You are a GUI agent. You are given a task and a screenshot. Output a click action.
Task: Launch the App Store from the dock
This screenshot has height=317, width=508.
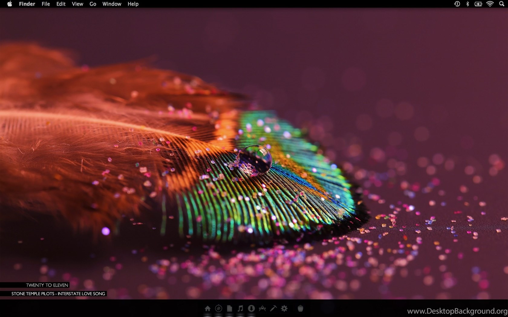[x=262, y=308]
